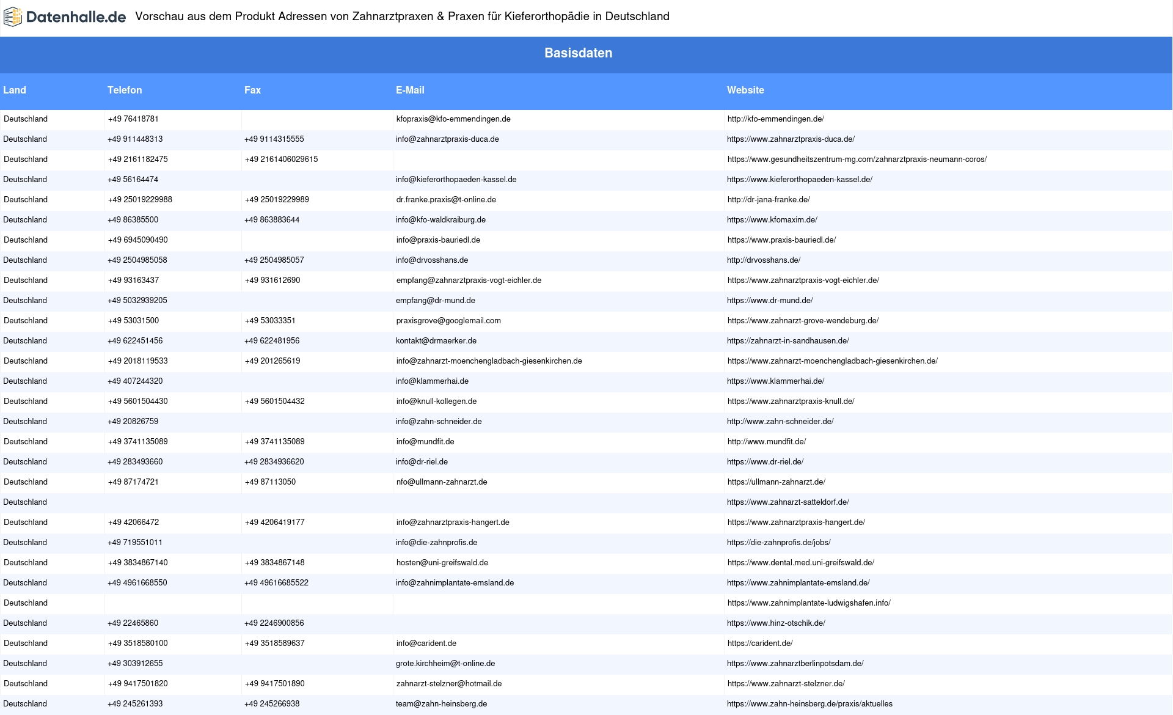Open www.hinz-otschik.de website link

pos(776,623)
